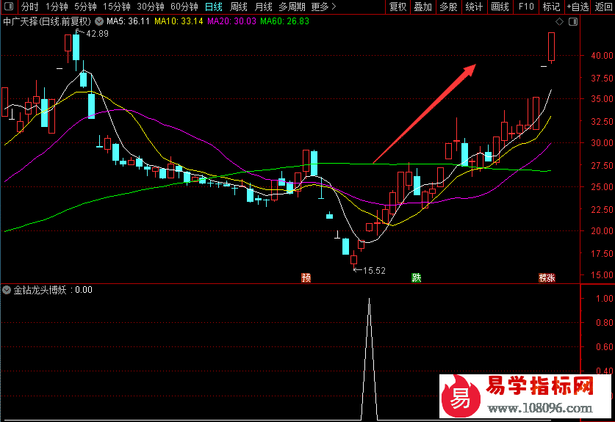Click the 标记 mark button
This screenshot has height=422, width=615.
(551, 7)
